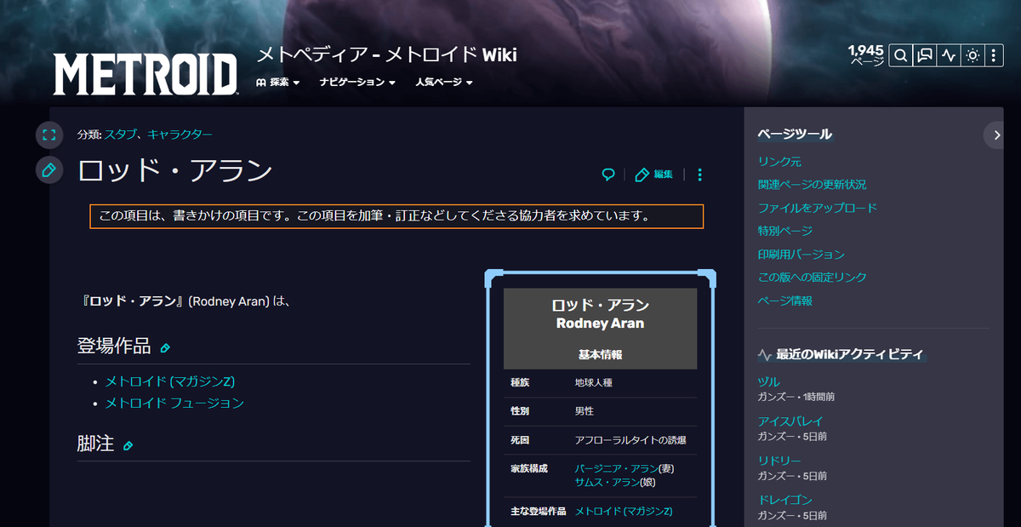Viewport: 1021px width, 527px height.
Task: Click the floating pencil edit icon
Action: click(x=49, y=170)
